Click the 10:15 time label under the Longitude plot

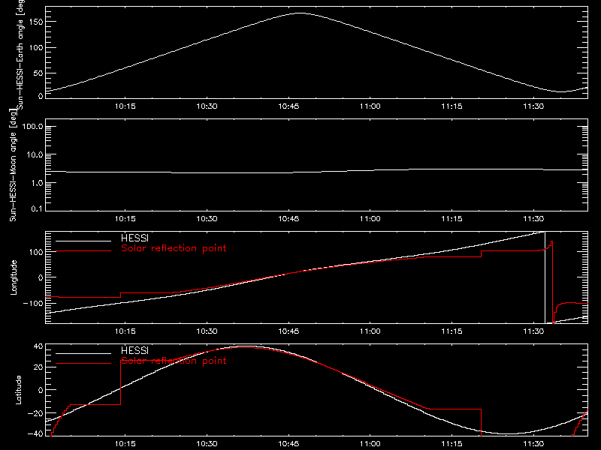(125, 331)
